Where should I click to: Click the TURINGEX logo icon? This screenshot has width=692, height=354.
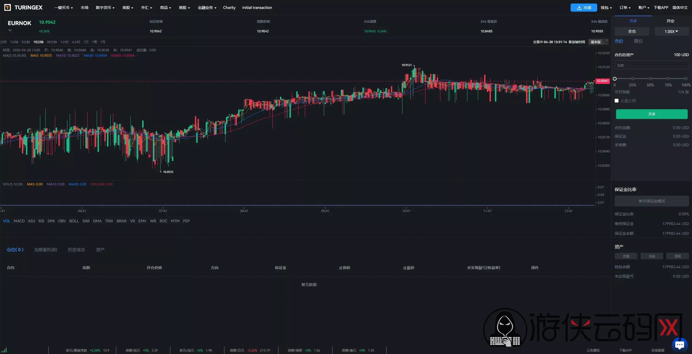[8, 8]
